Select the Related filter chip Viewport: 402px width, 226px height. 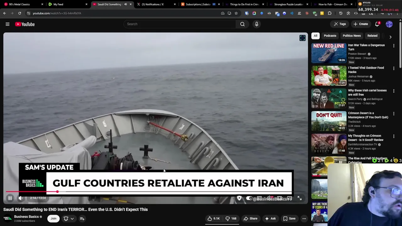pos(372,36)
